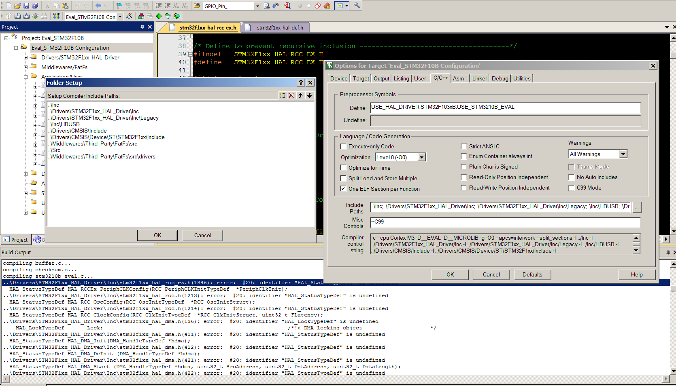
Task: Click the Build target icon
Action: tap(17, 16)
